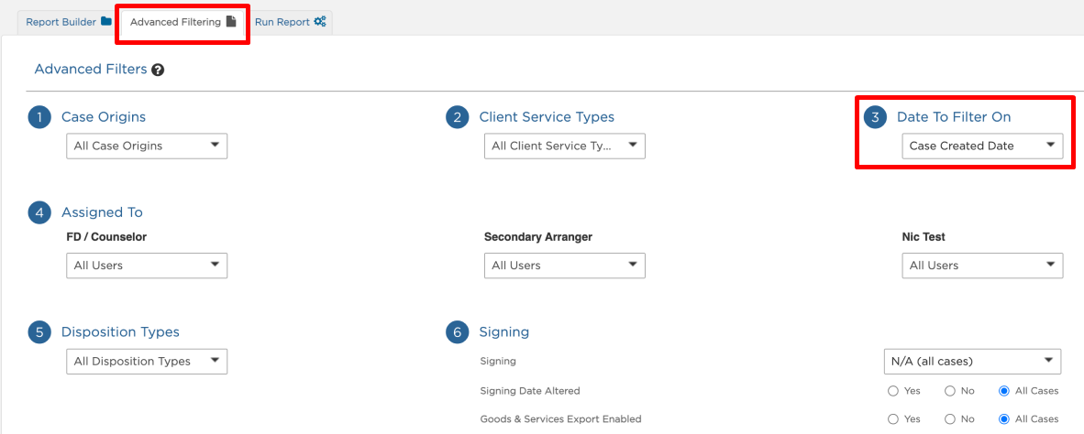Click the gears icon beside Run Report
1084x434 pixels.
(319, 21)
